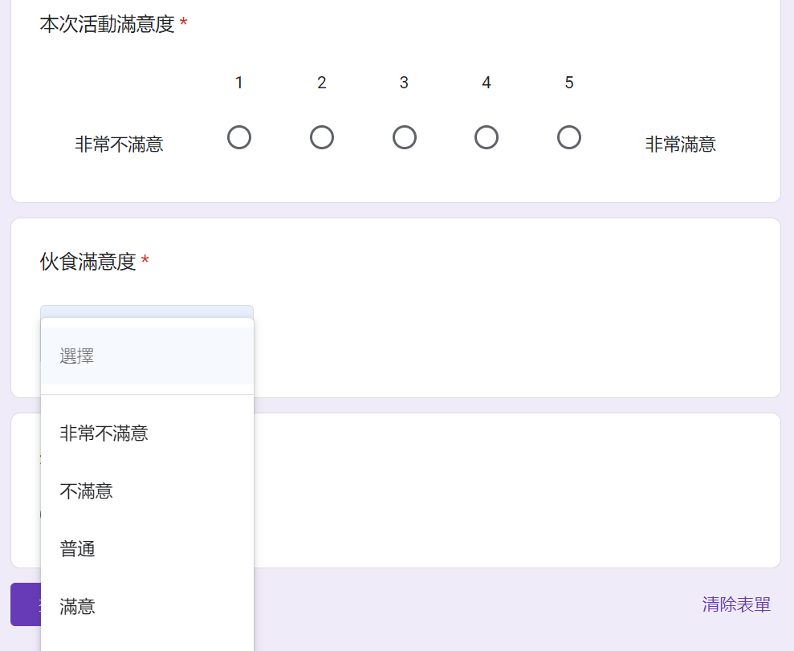Select rating 2 radio button for activity satisfaction

(322, 138)
